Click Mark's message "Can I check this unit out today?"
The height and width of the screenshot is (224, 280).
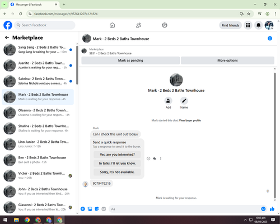115,134
